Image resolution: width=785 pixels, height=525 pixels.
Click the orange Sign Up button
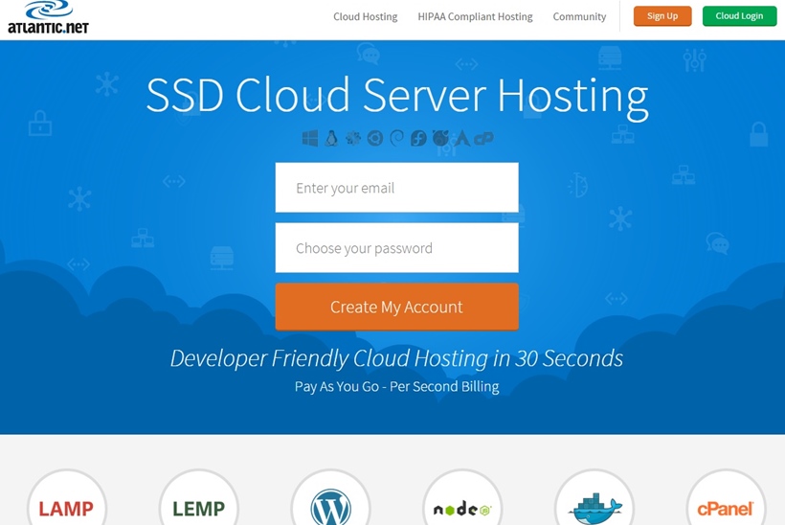coord(662,16)
